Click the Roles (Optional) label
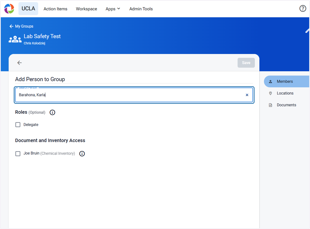This screenshot has height=229, width=310. pos(30,112)
